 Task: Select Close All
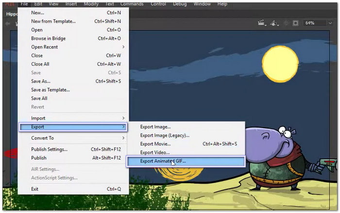tap(73, 64)
